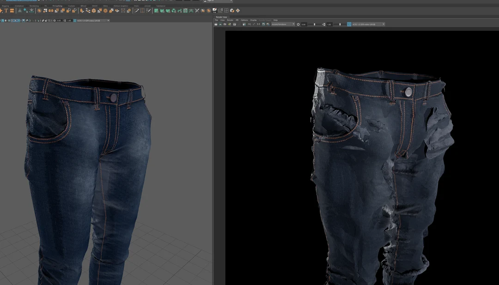The image size is (499, 285).
Task: Open the ACES 1.0 SDR video dropdown in Render View
Action: (367, 24)
